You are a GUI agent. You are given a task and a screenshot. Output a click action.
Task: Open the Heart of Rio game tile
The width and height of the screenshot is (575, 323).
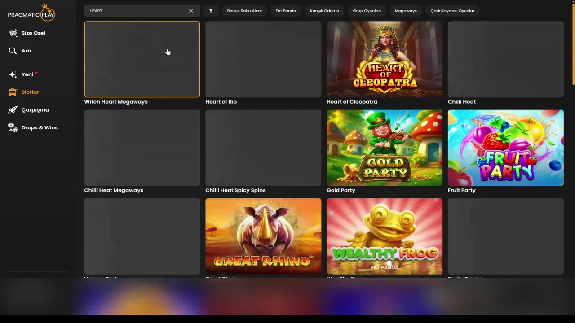[263, 59]
